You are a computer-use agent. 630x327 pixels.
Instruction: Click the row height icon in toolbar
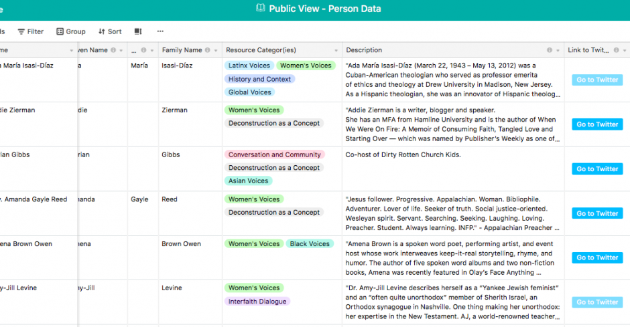click(x=138, y=31)
